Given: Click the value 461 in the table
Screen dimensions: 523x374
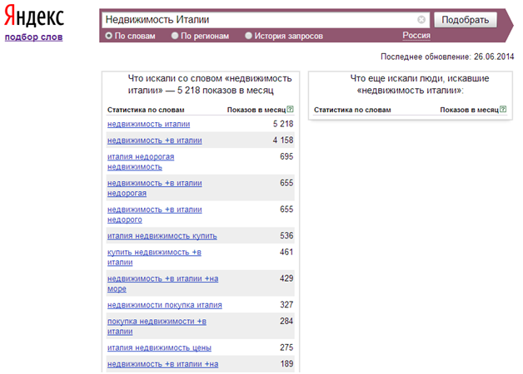Looking at the screenshot, I should coord(286,252).
